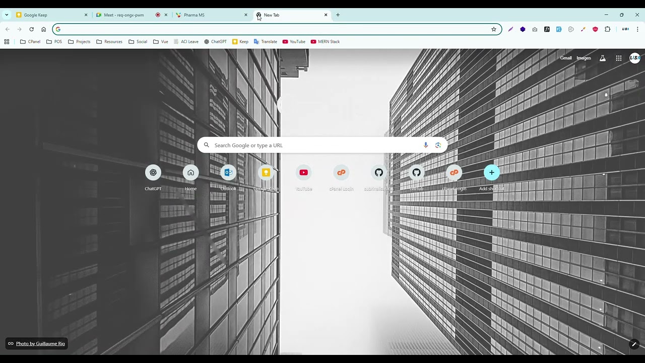Open the ACI Leave bookmark
Image resolution: width=645 pixels, height=363 pixels.
[185, 42]
